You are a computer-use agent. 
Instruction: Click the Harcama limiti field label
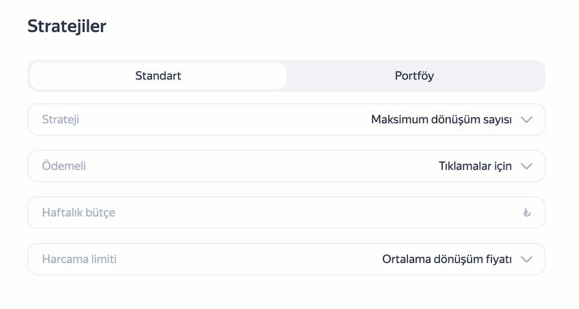(x=79, y=259)
